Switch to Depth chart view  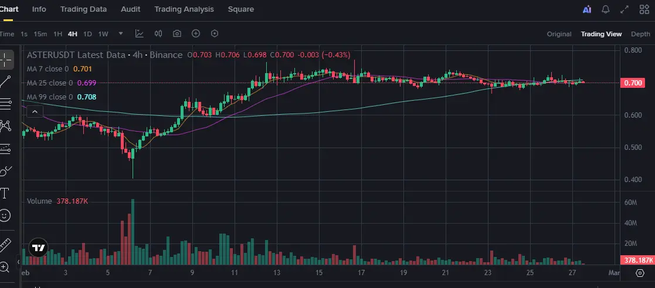click(640, 34)
